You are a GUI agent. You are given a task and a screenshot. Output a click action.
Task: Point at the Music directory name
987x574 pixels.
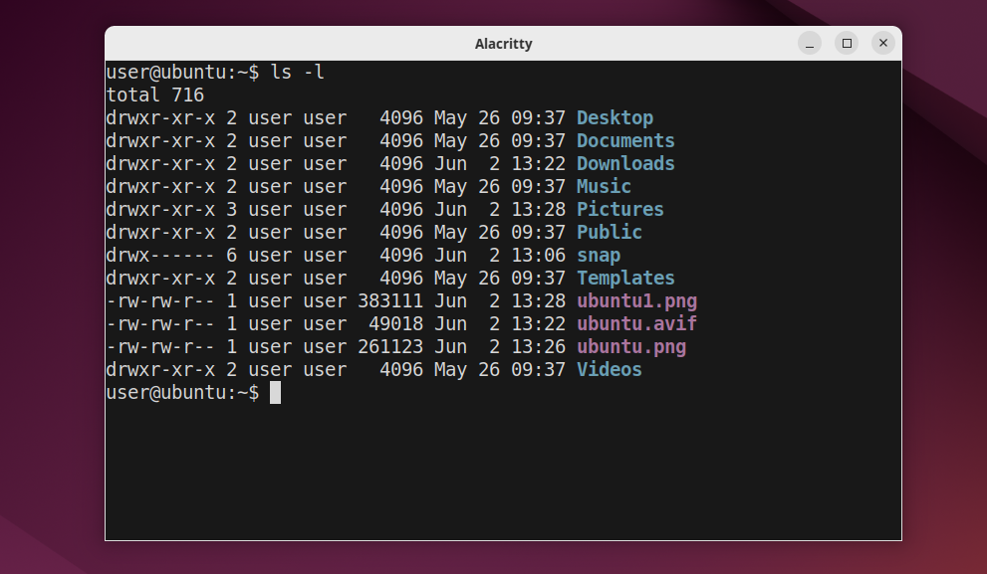coord(604,187)
